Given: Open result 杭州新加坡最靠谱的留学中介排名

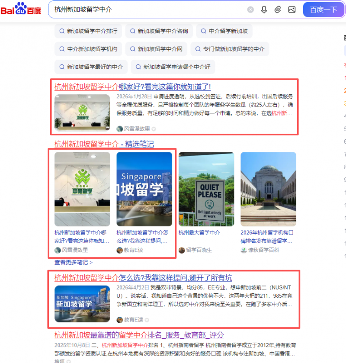Looking at the screenshot, I should tap(139, 335).
